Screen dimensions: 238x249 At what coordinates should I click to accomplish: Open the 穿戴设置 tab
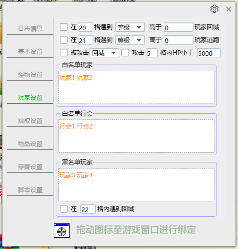tap(30, 167)
